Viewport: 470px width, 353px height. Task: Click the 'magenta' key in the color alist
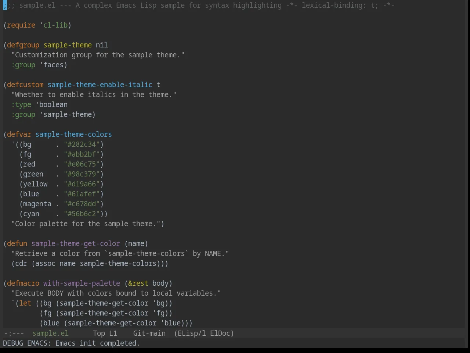pyautogui.click(x=37, y=204)
